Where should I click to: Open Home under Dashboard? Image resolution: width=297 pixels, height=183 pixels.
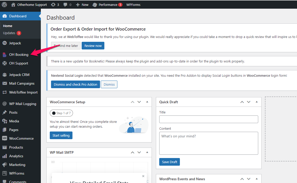[x=8, y=26]
